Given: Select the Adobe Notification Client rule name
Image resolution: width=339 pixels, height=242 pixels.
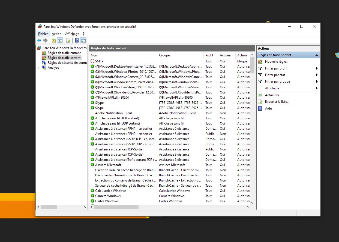Looking at the screenshot, I should [x=113, y=113].
